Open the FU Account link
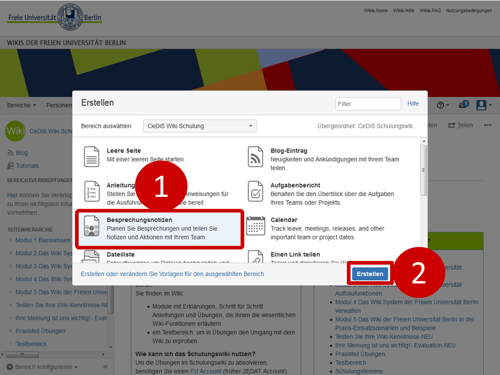The width and height of the screenshot is (500, 375). (206, 371)
